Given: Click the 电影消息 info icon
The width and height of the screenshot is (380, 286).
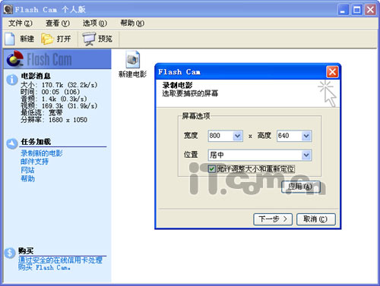Looking at the screenshot, I should click(12, 80).
